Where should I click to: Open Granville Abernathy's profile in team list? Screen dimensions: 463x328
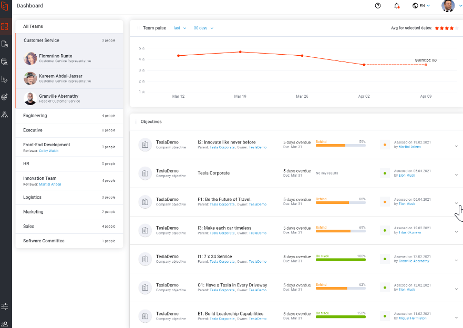(x=69, y=99)
